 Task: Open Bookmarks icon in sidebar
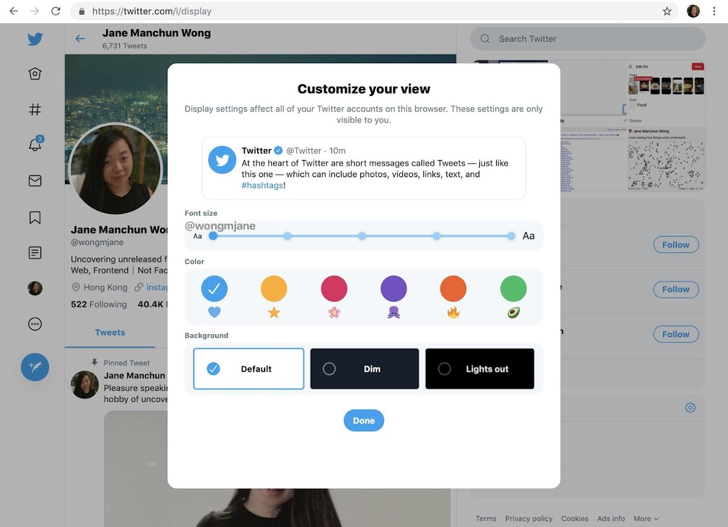click(x=35, y=217)
